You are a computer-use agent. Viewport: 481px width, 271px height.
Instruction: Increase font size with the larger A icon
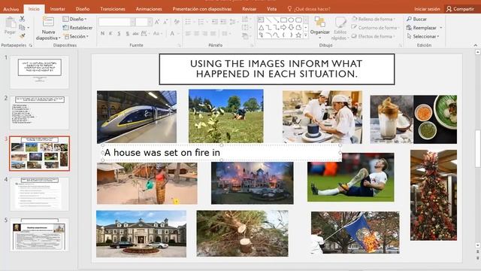(x=157, y=22)
